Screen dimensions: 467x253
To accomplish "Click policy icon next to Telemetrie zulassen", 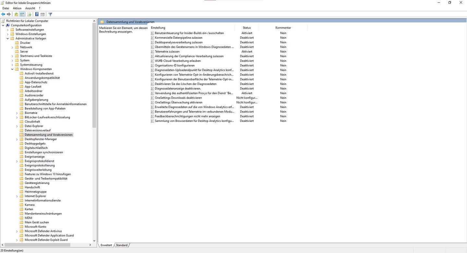I will point(152,52).
